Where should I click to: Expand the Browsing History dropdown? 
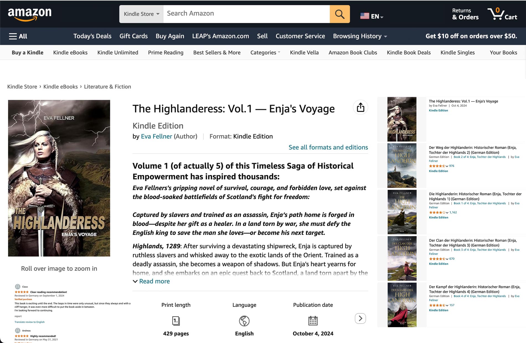360,36
